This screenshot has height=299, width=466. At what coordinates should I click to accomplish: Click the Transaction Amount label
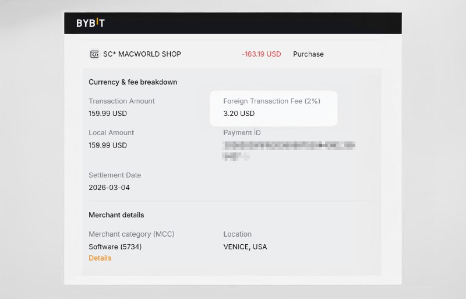(122, 101)
